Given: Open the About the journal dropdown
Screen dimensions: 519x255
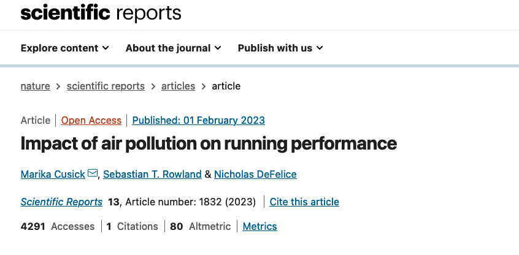Looking at the screenshot, I should point(173,48).
